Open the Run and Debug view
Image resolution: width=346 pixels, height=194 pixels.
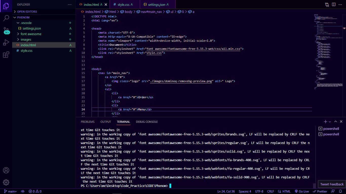coord(6,43)
